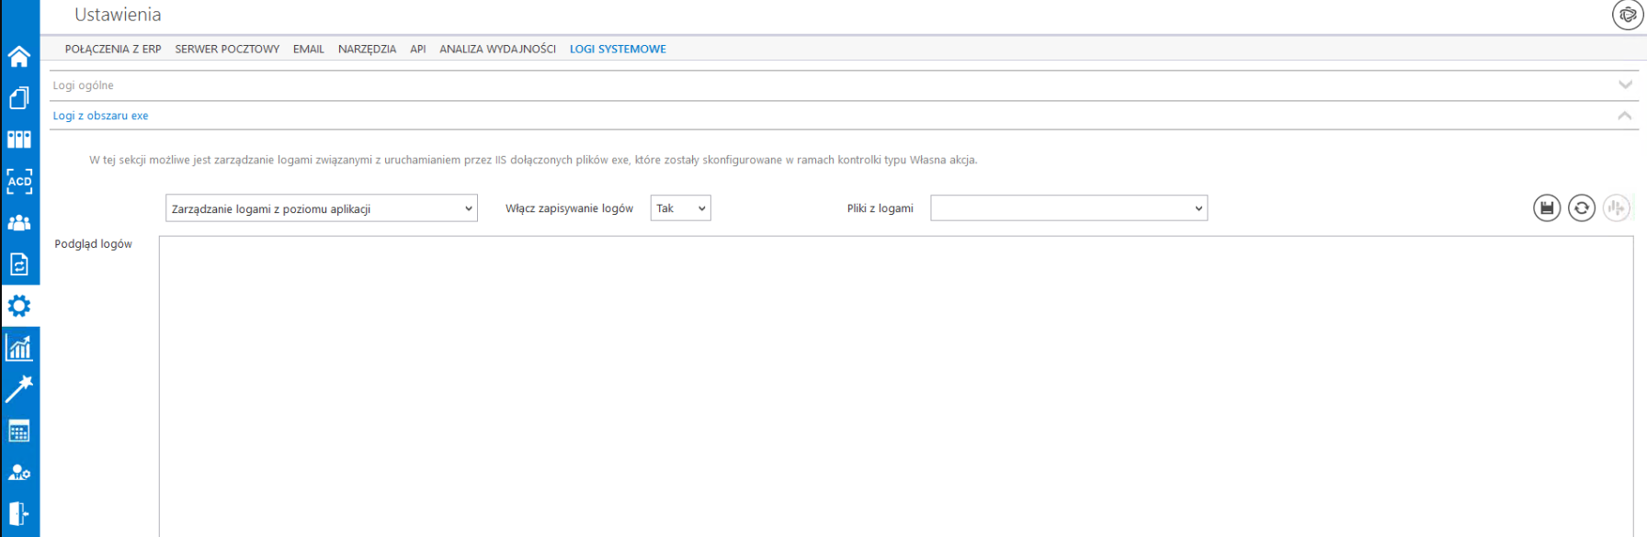Open the POŁĄCZENIA Z ERP tab
The width and height of the screenshot is (1647, 537).
coord(113,49)
